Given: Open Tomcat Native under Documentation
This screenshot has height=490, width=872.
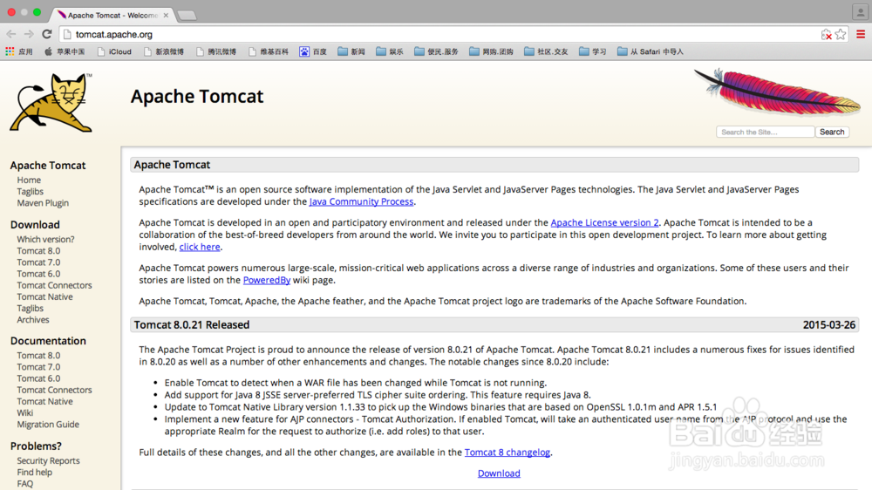Looking at the screenshot, I should pyautogui.click(x=44, y=402).
